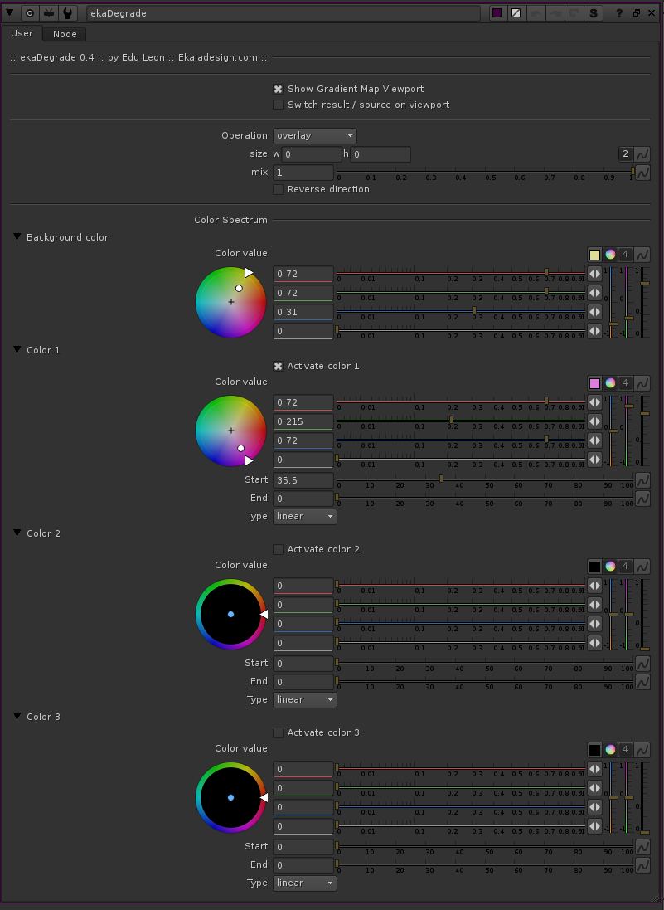Image resolution: width=664 pixels, height=910 pixels.
Task: Open animation menu for Color 2 Start
Action: pyautogui.click(x=642, y=664)
